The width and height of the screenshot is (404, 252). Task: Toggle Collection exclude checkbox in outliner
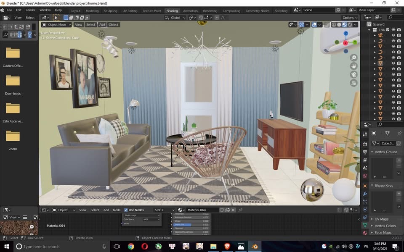(388, 30)
